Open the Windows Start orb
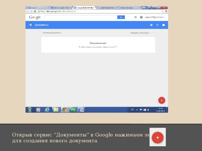This screenshot has width=202, height=151. [30, 110]
